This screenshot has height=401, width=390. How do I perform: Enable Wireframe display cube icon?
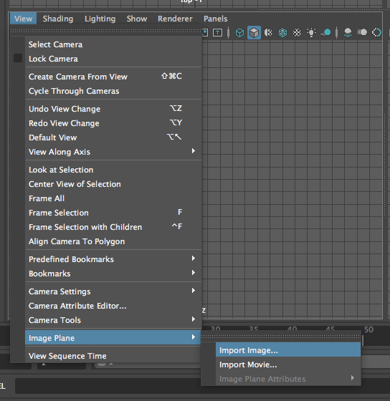(239, 33)
